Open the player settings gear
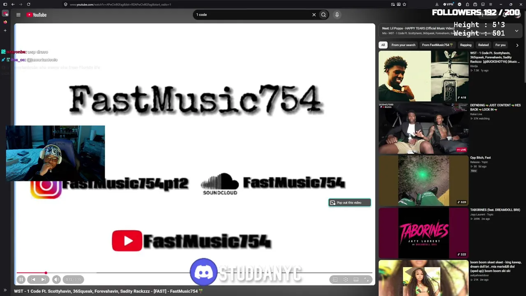The width and height of the screenshot is (526, 296). pos(346,280)
